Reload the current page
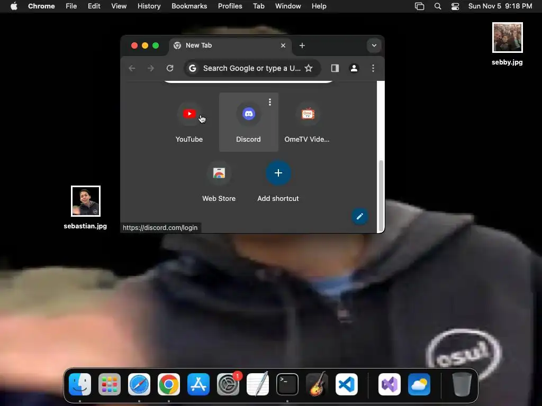The image size is (542, 406). (170, 68)
